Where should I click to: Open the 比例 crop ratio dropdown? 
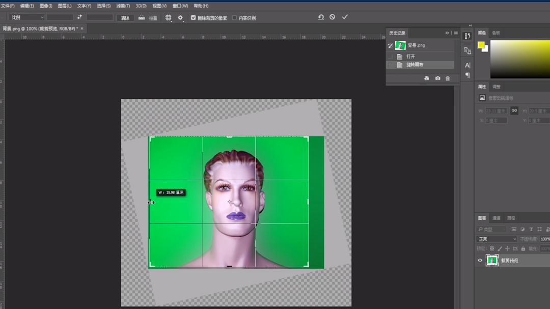[x=27, y=17]
